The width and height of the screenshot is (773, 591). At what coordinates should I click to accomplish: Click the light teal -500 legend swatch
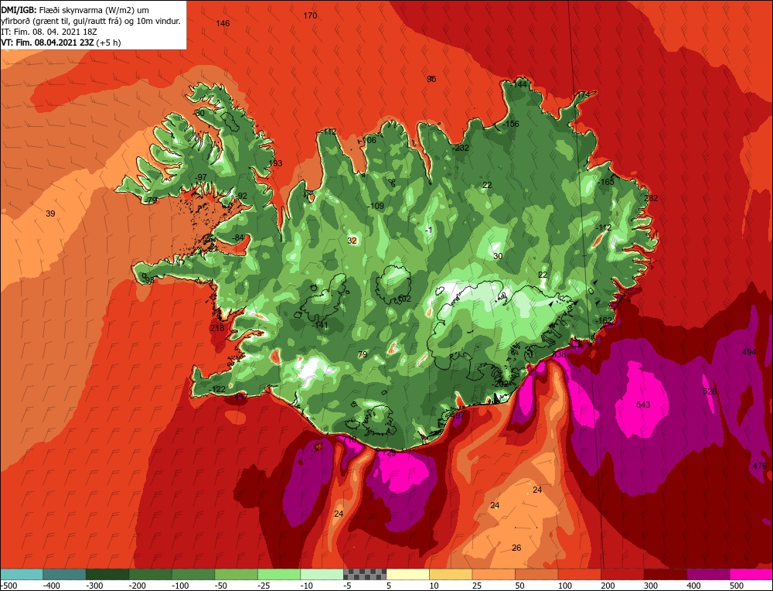coord(22,574)
